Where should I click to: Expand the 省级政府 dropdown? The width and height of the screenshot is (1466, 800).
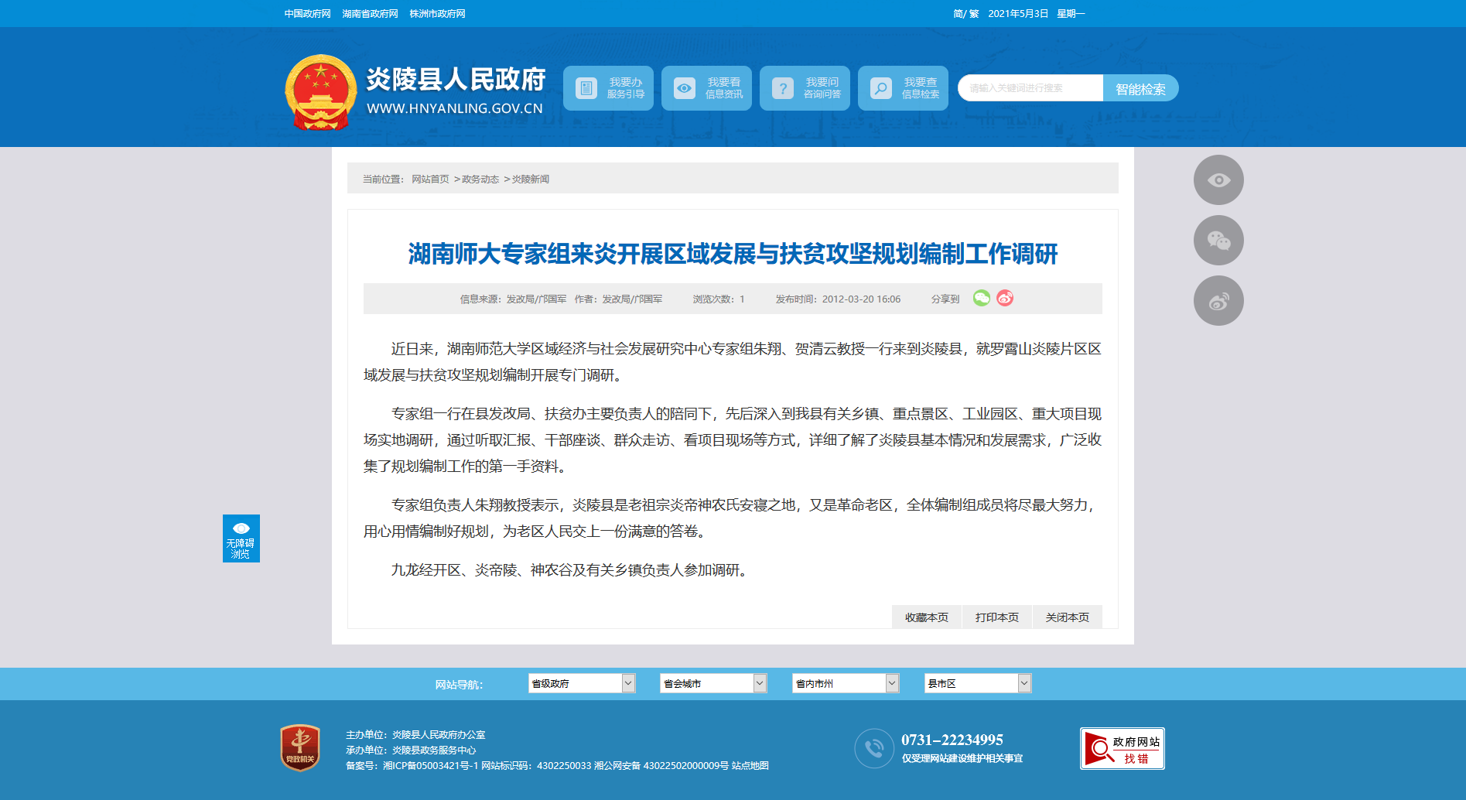581,683
